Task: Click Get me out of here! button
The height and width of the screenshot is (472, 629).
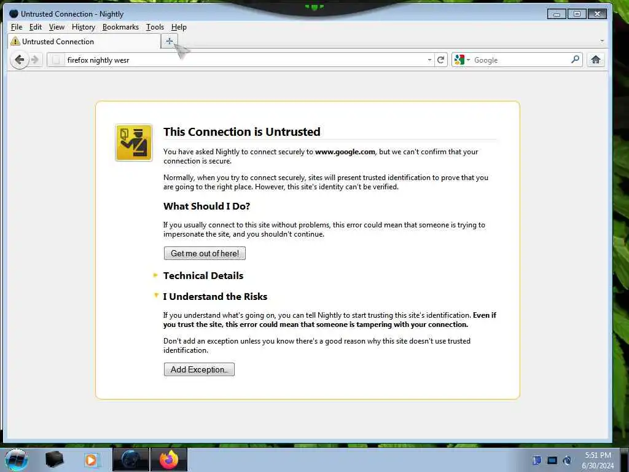Action: [x=205, y=253]
